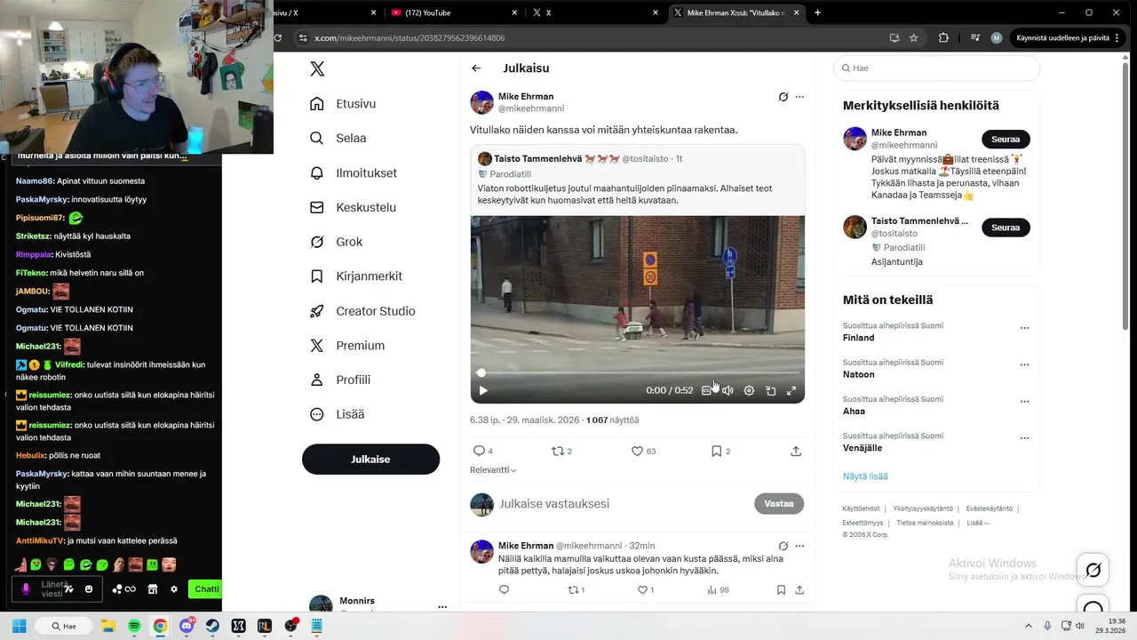1137x640 pixels.
Task: Open Selaa explore page
Action: pyautogui.click(x=338, y=139)
